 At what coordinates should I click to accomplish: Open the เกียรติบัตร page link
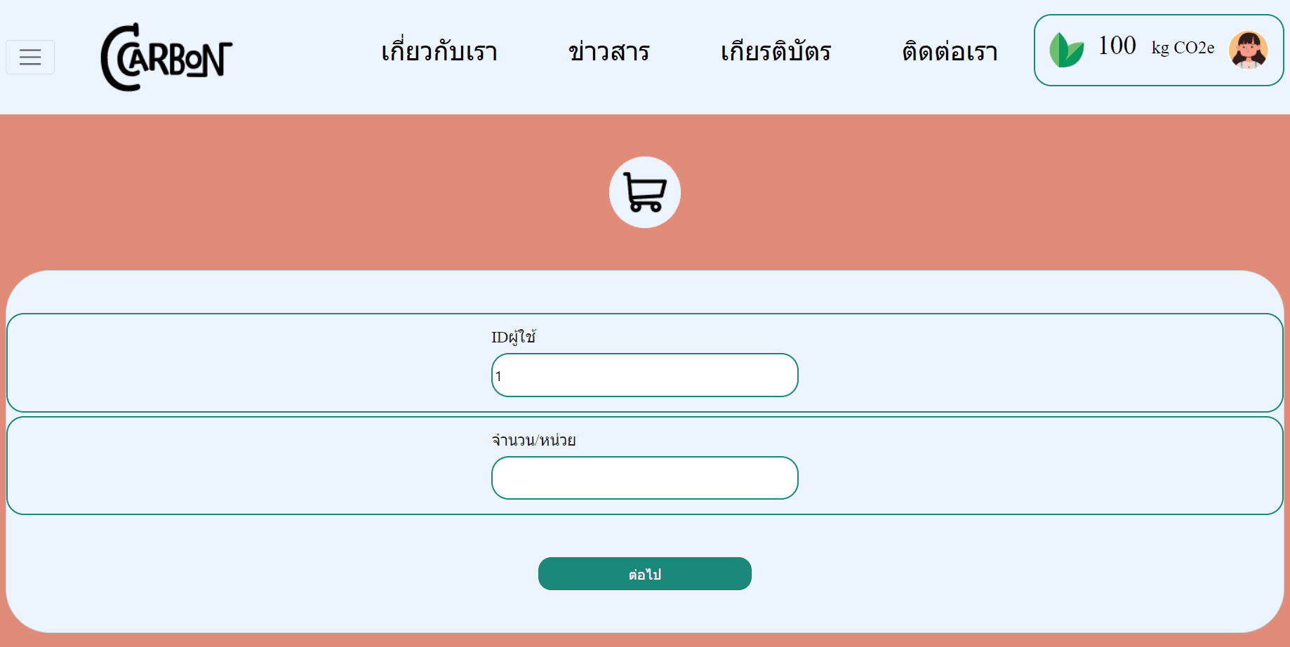pos(776,51)
